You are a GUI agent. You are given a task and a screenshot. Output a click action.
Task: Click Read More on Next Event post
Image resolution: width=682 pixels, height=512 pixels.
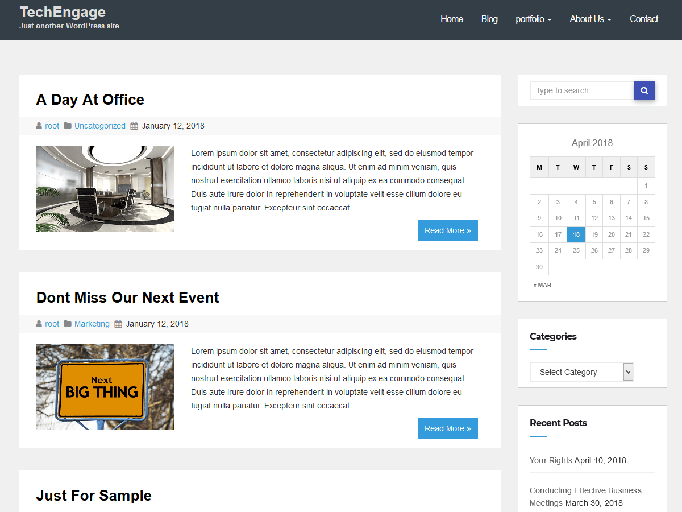[447, 428]
